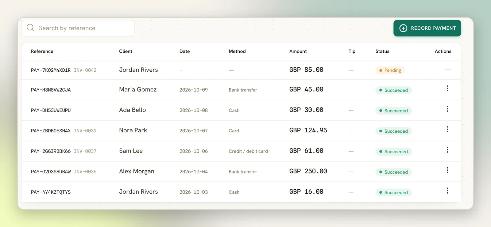Click client name Maria Gomez
The image size is (491, 227).
click(x=138, y=89)
